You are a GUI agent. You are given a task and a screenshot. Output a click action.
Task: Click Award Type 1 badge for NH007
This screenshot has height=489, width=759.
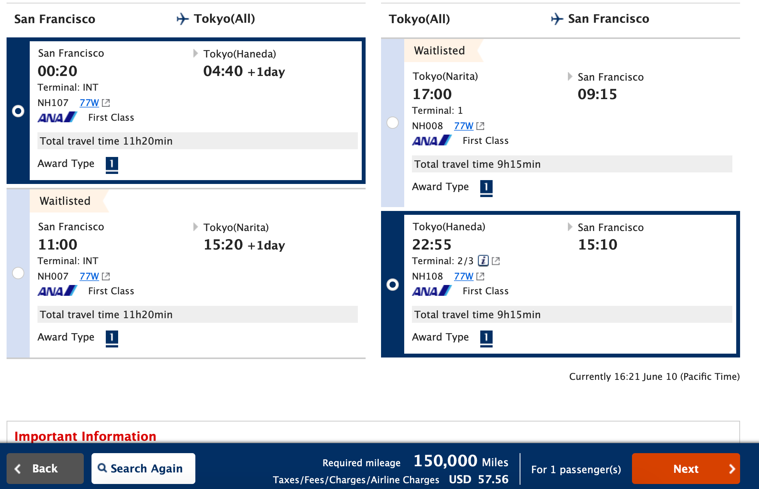(112, 338)
